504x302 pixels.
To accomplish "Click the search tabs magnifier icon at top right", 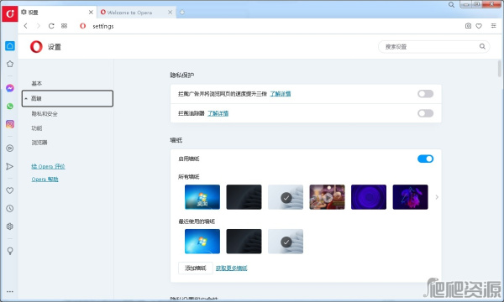I will [x=452, y=4].
